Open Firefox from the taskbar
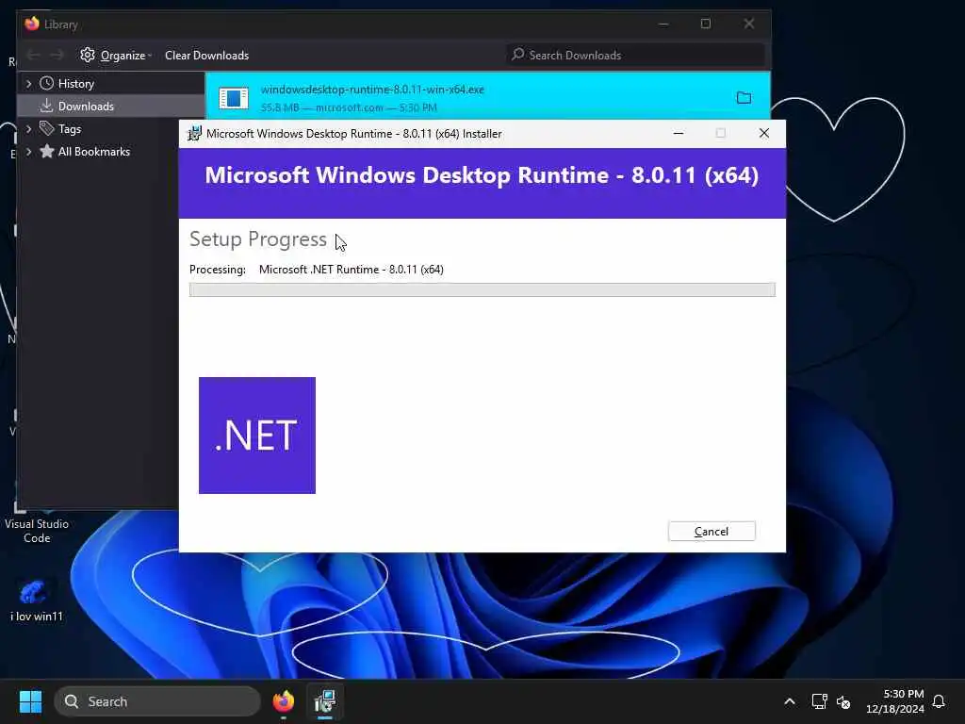Image resolution: width=965 pixels, height=724 pixels. click(x=284, y=701)
